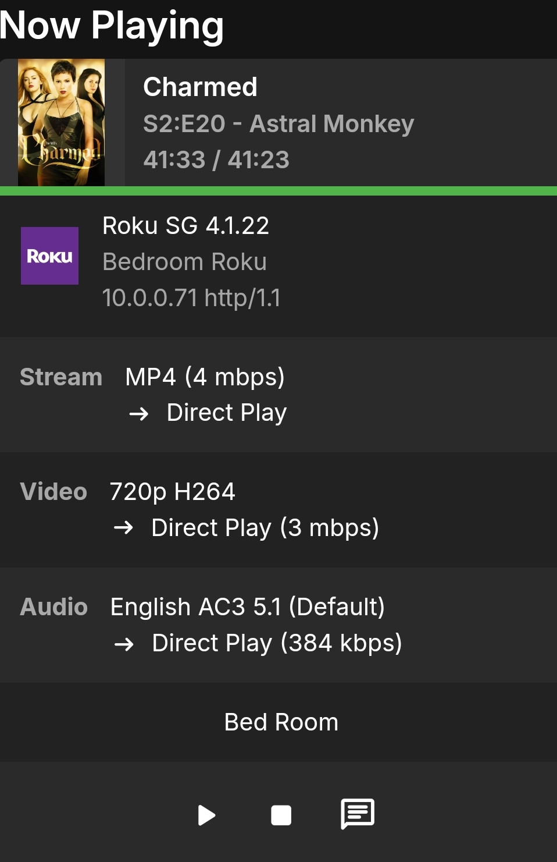Click the purple Roku device logo

click(x=49, y=256)
